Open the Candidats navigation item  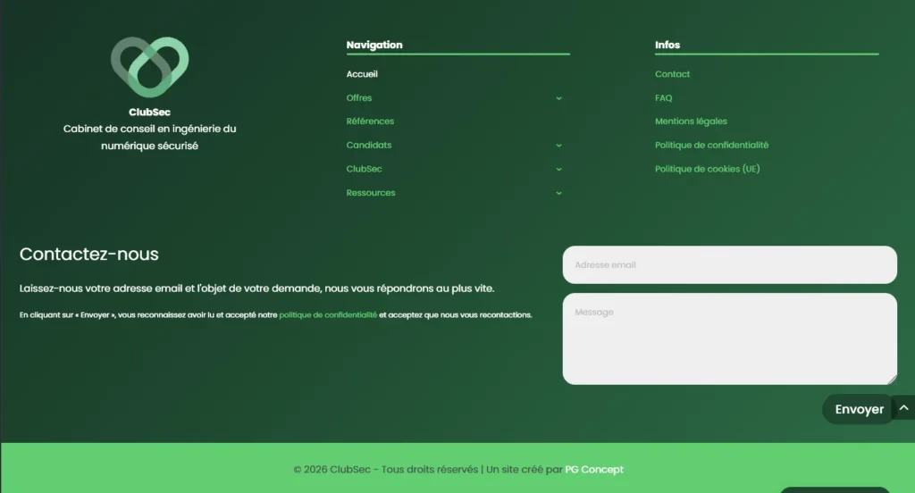point(369,146)
